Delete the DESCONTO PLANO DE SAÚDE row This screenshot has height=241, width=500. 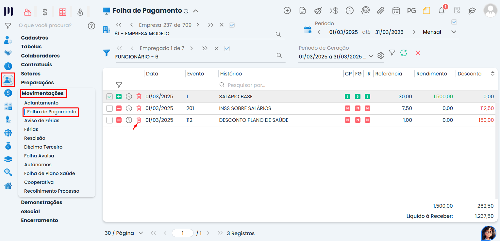tap(139, 120)
